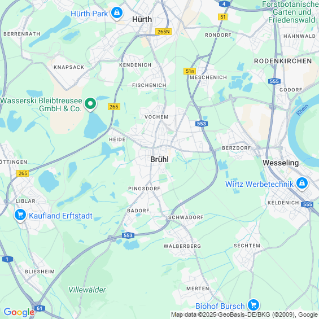The image size is (319, 319).
Task: Click the A61 motorway shield icon
Action: pyautogui.click(x=40, y=308)
